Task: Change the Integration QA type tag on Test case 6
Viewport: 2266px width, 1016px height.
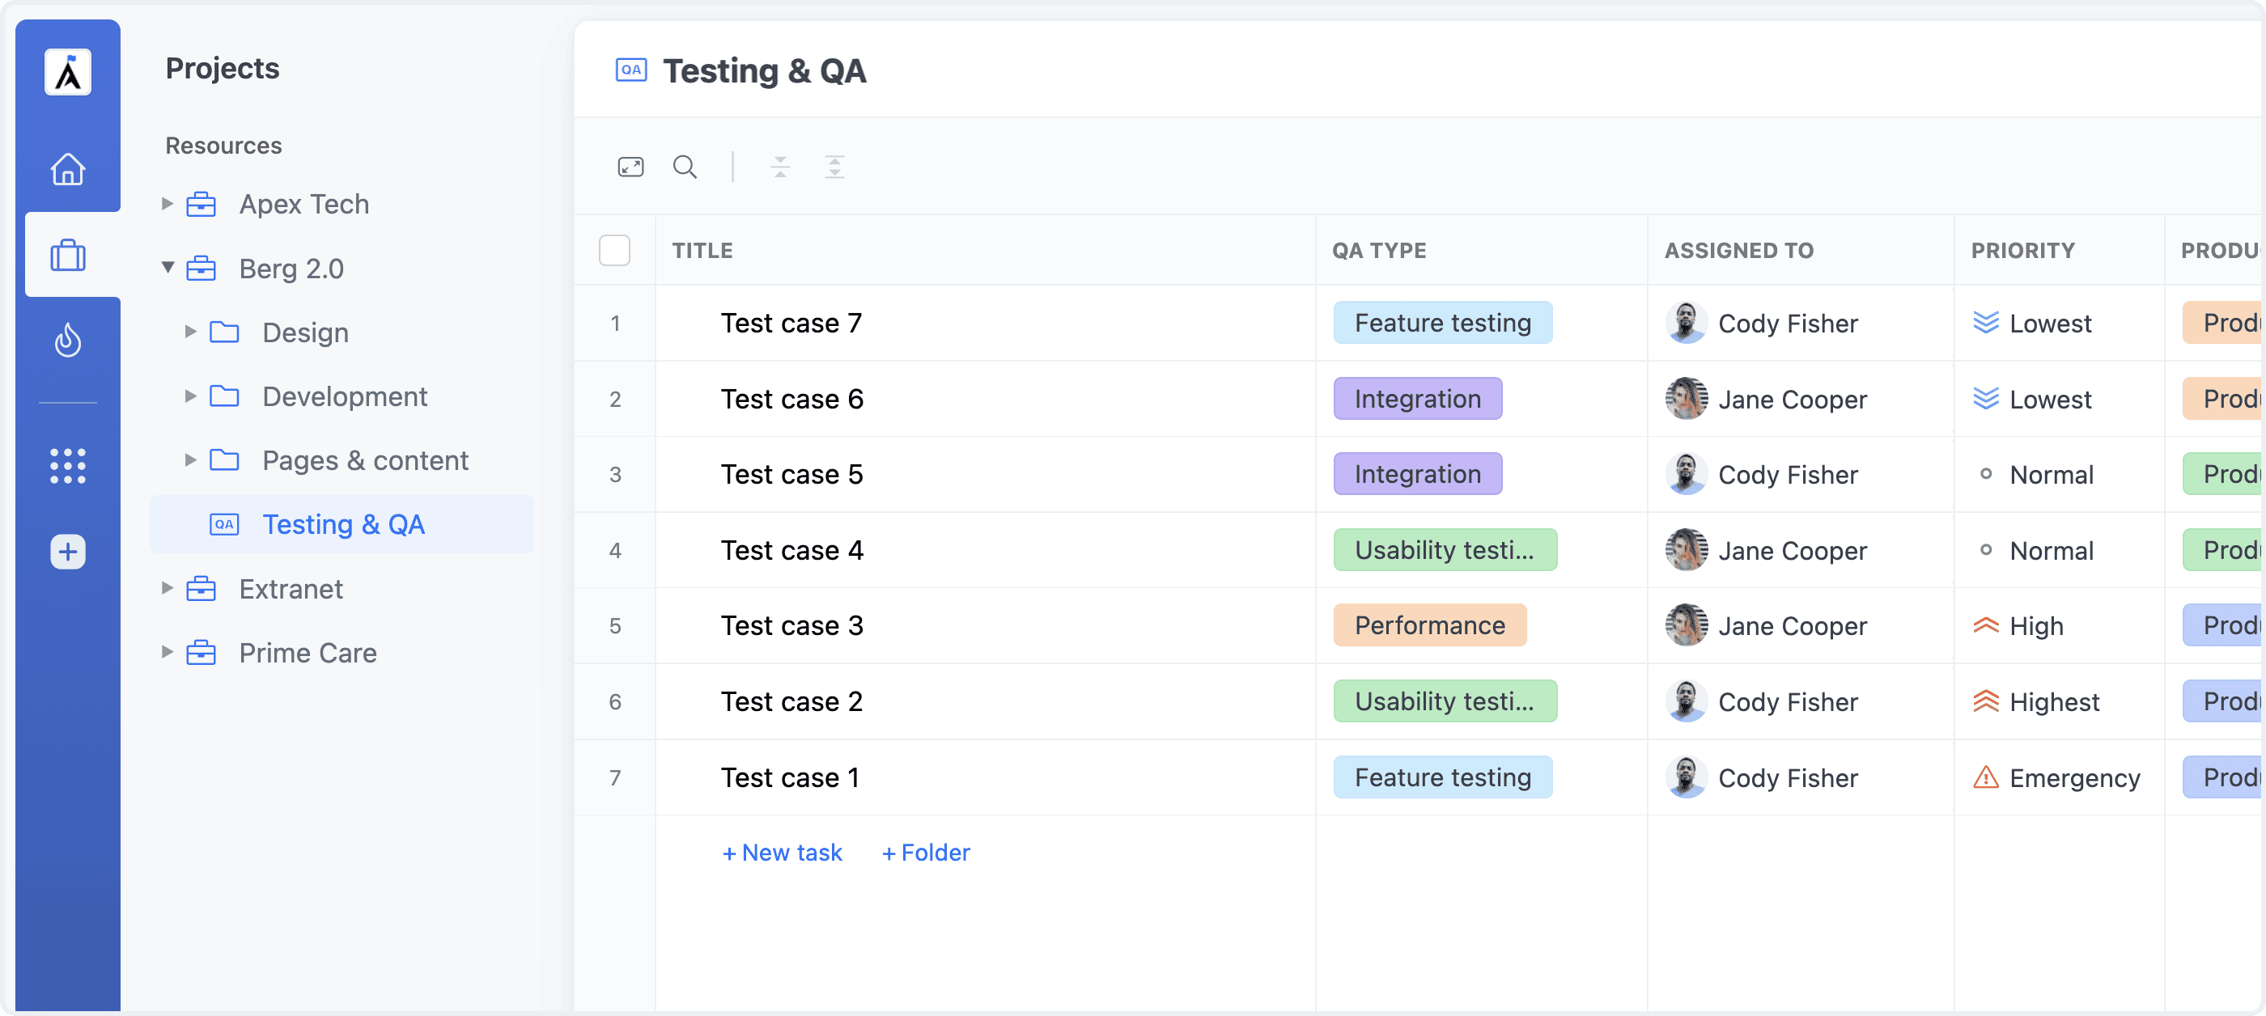Action: coord(1417,398)
